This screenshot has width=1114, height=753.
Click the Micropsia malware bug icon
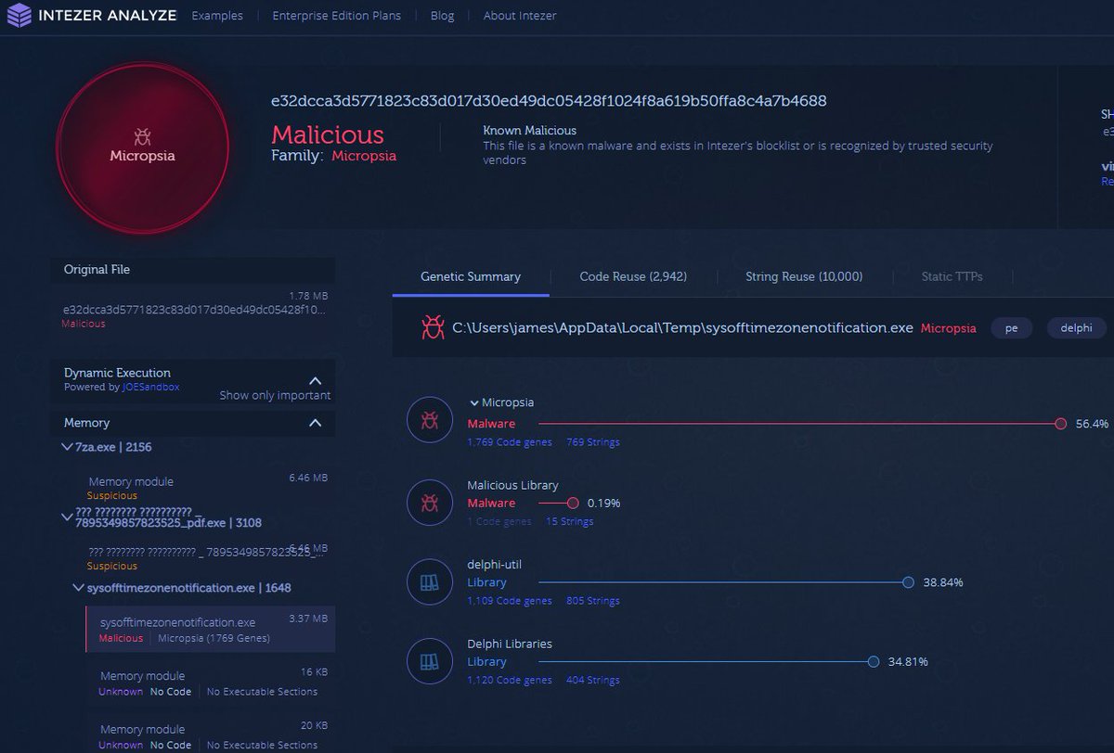tap(429, 420)
